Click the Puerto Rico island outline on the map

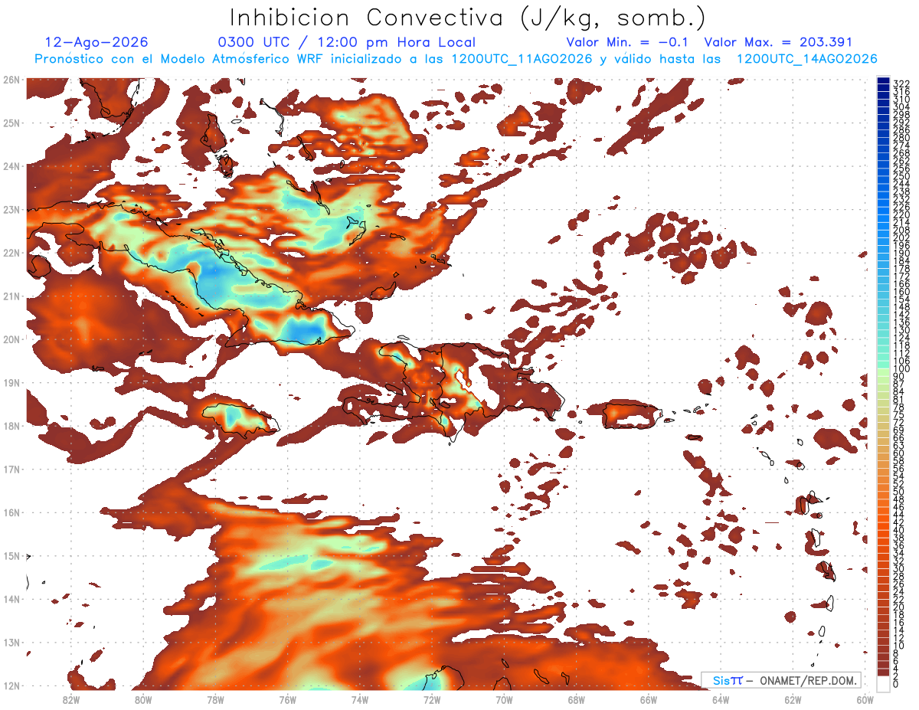click(x=631, y=415)
